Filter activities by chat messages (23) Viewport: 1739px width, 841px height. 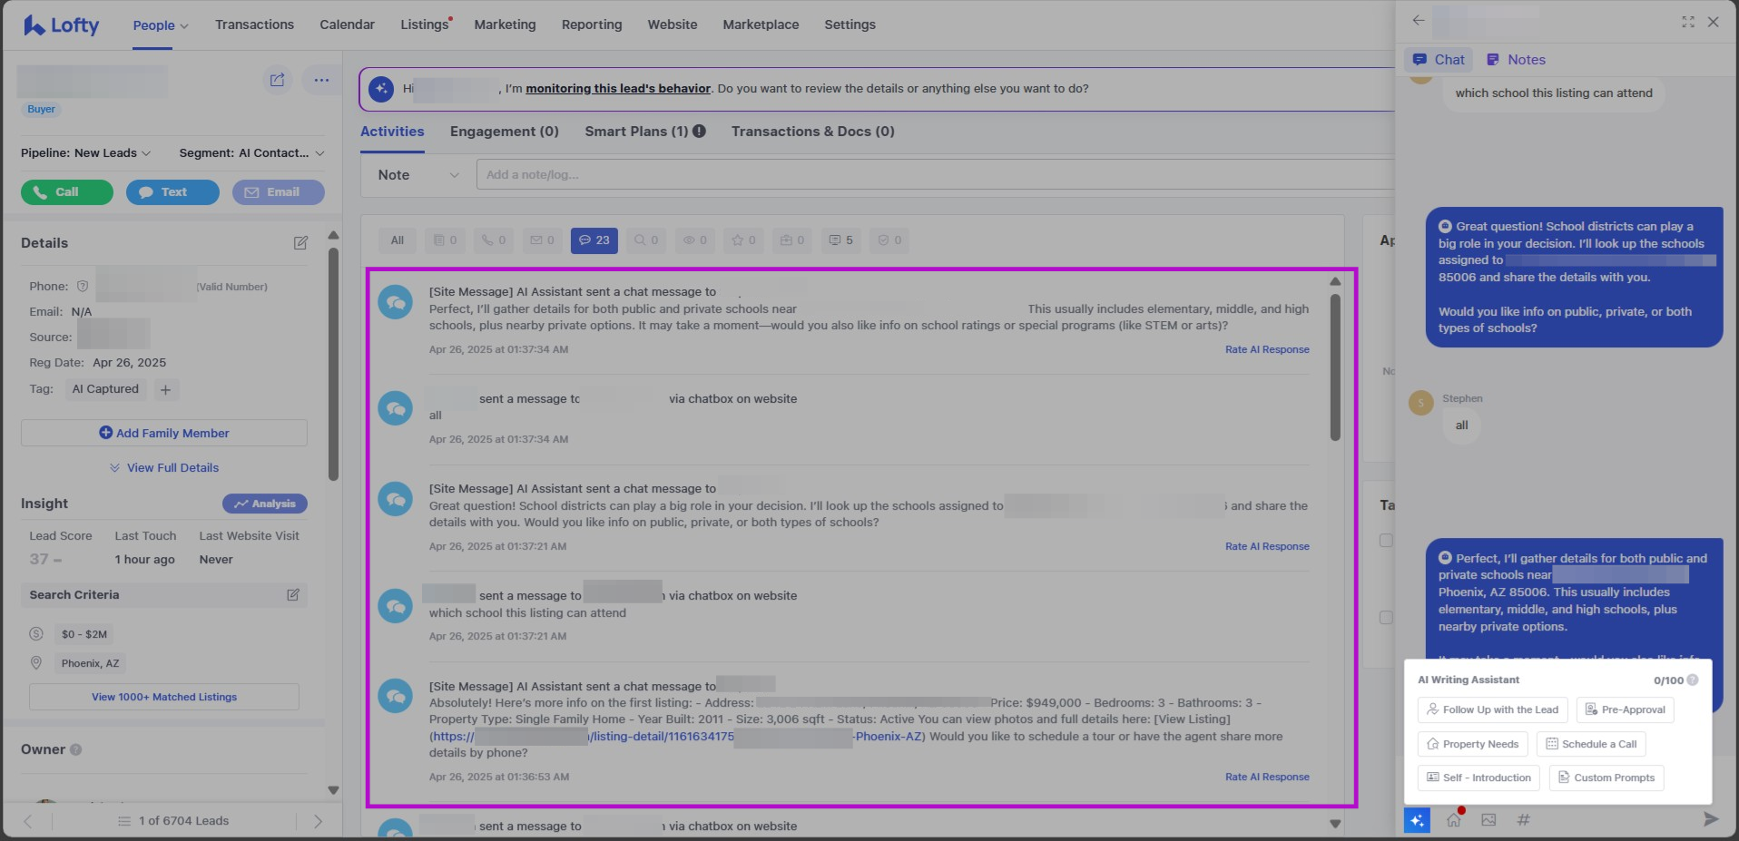(x=594, y=240)
